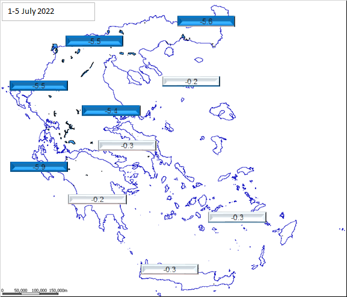Click the grey -0.3 label over Evia
The width and height of the screenshot is (347, 297).
tap(127, 145)
